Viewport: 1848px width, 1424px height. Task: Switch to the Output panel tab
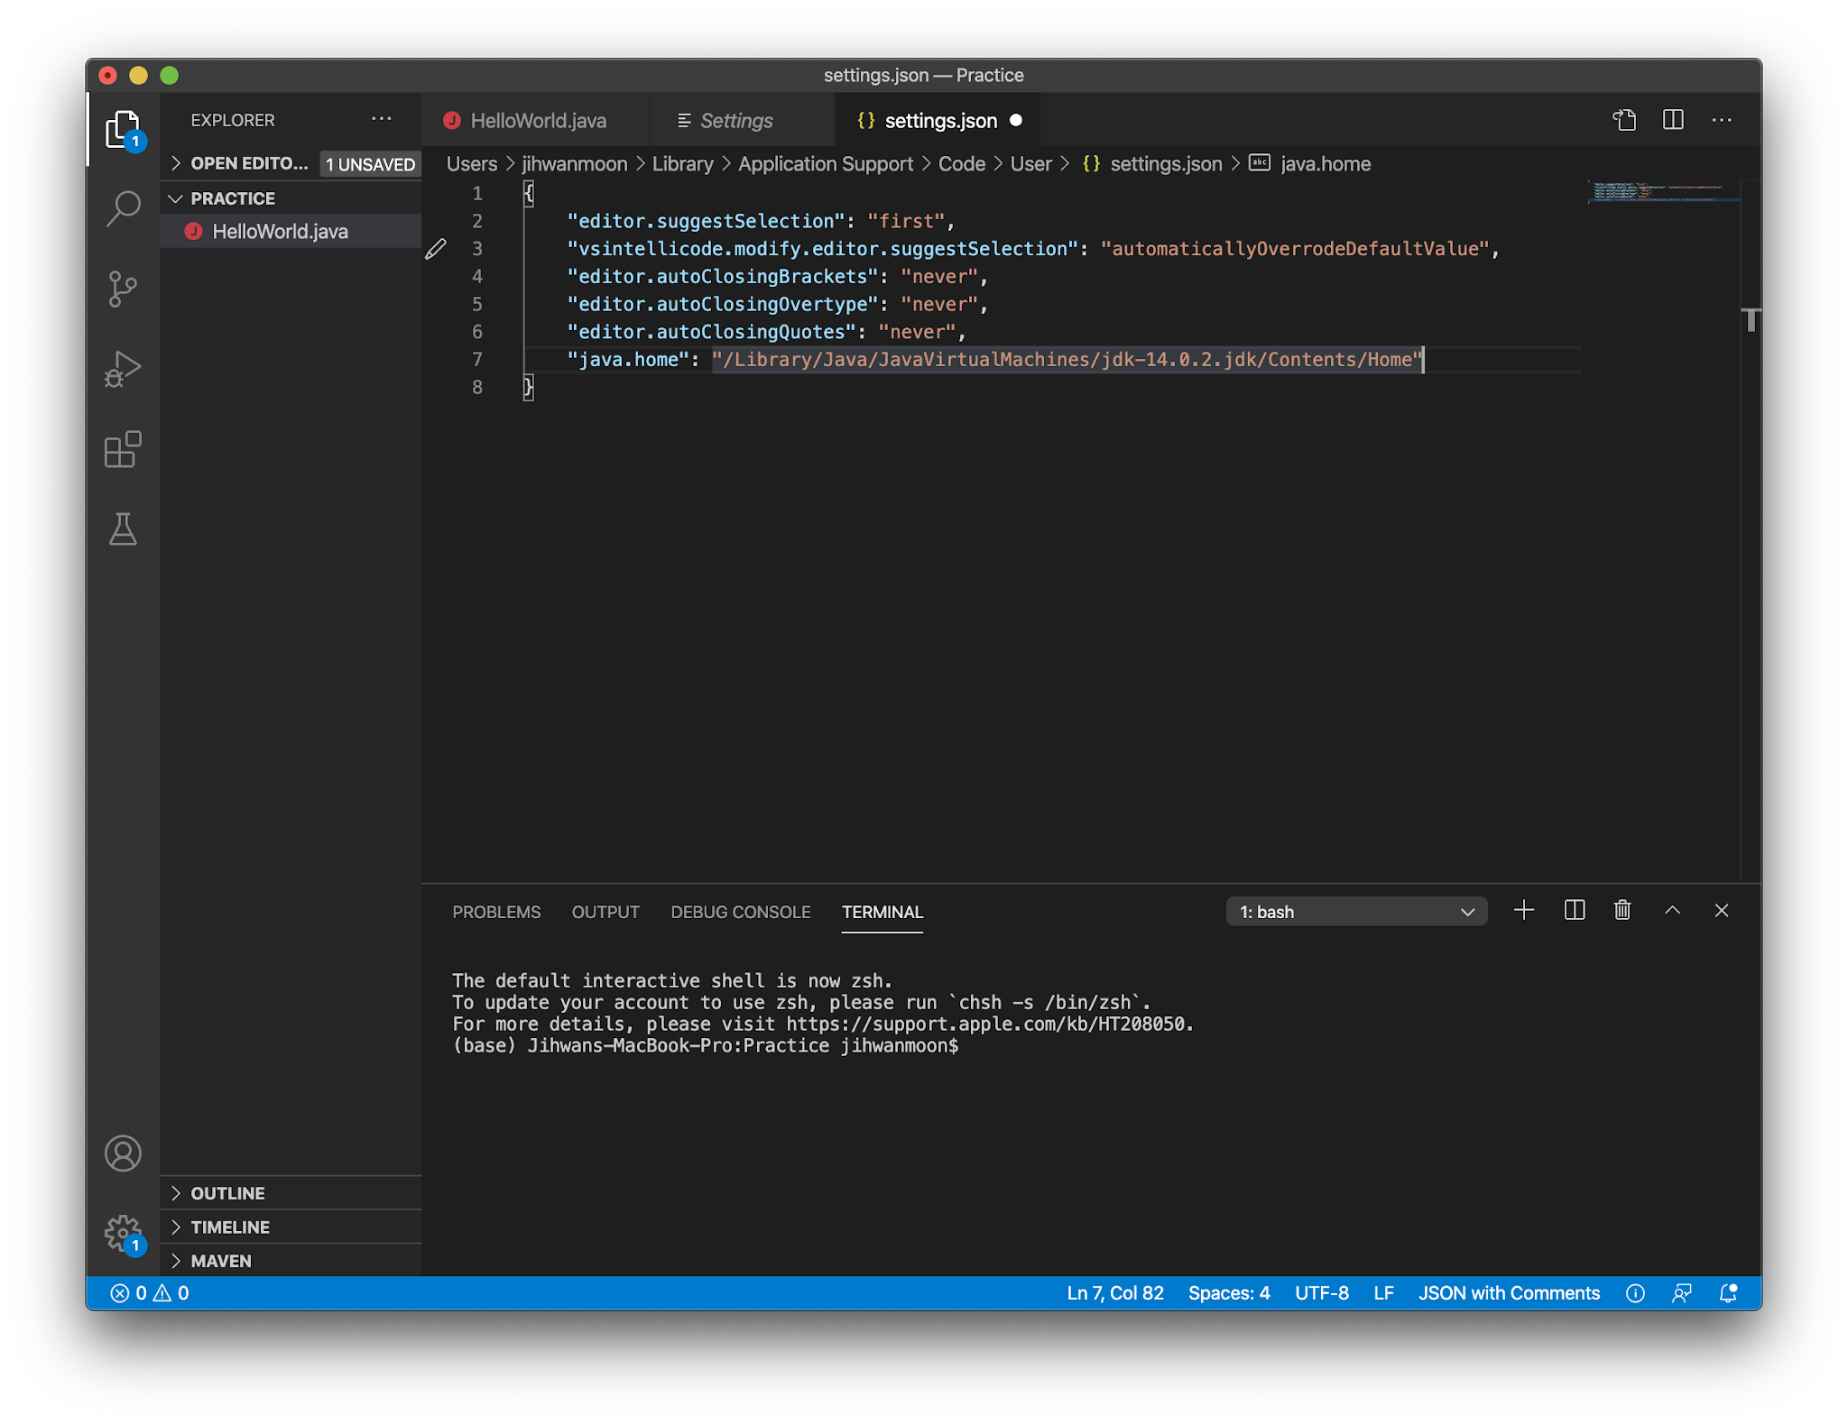click(x=605, y=912)
